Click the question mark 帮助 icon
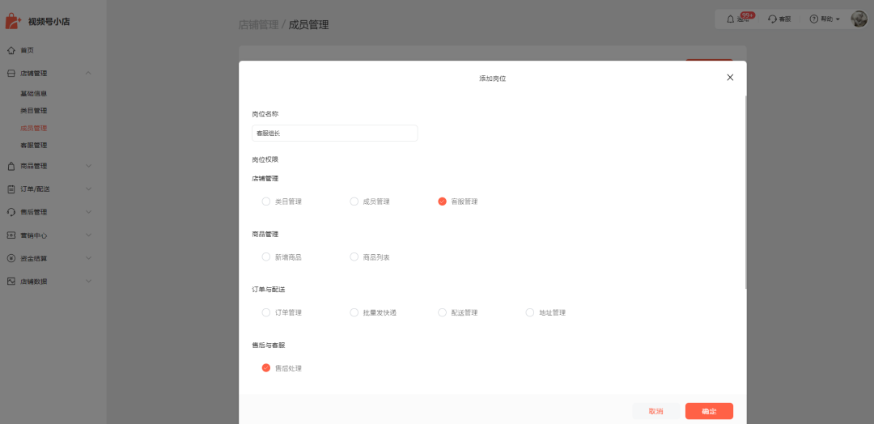 tap(814, 19)
